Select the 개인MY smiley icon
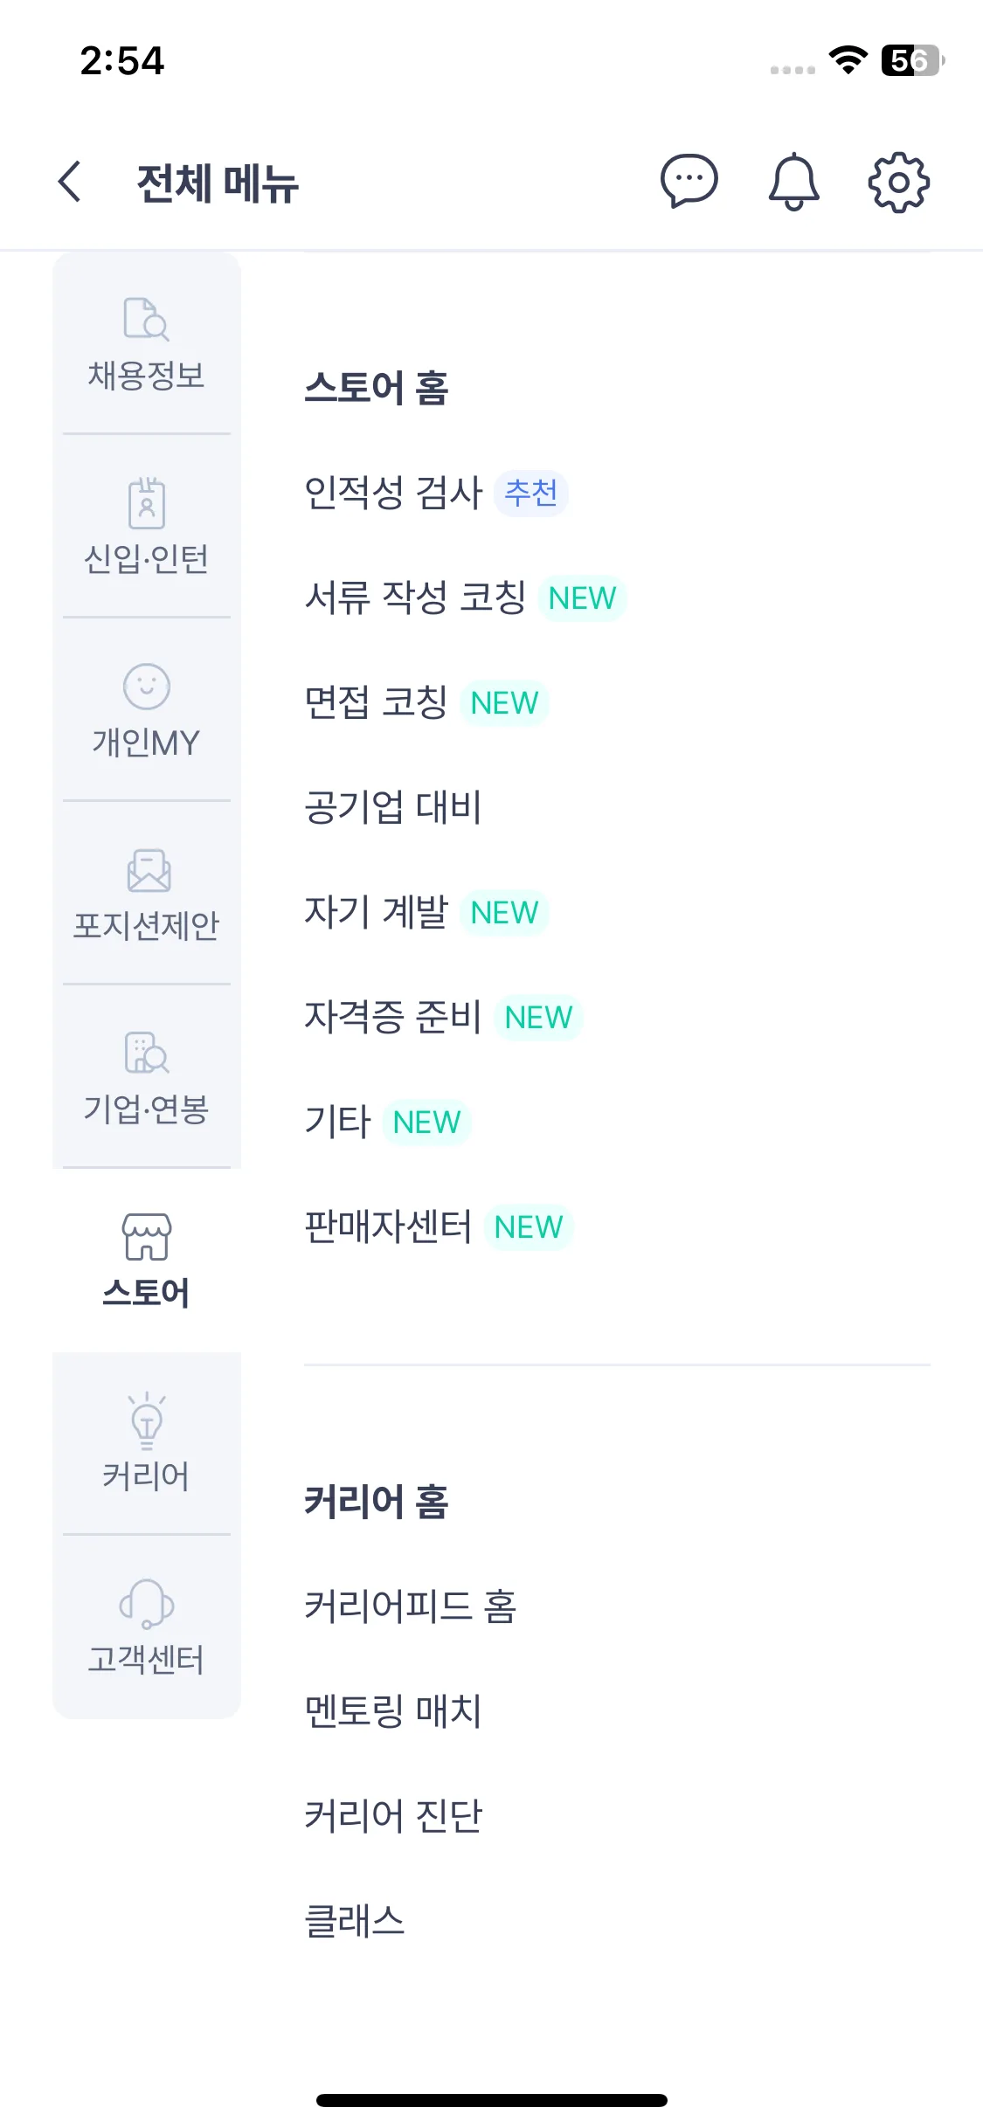 146,687
